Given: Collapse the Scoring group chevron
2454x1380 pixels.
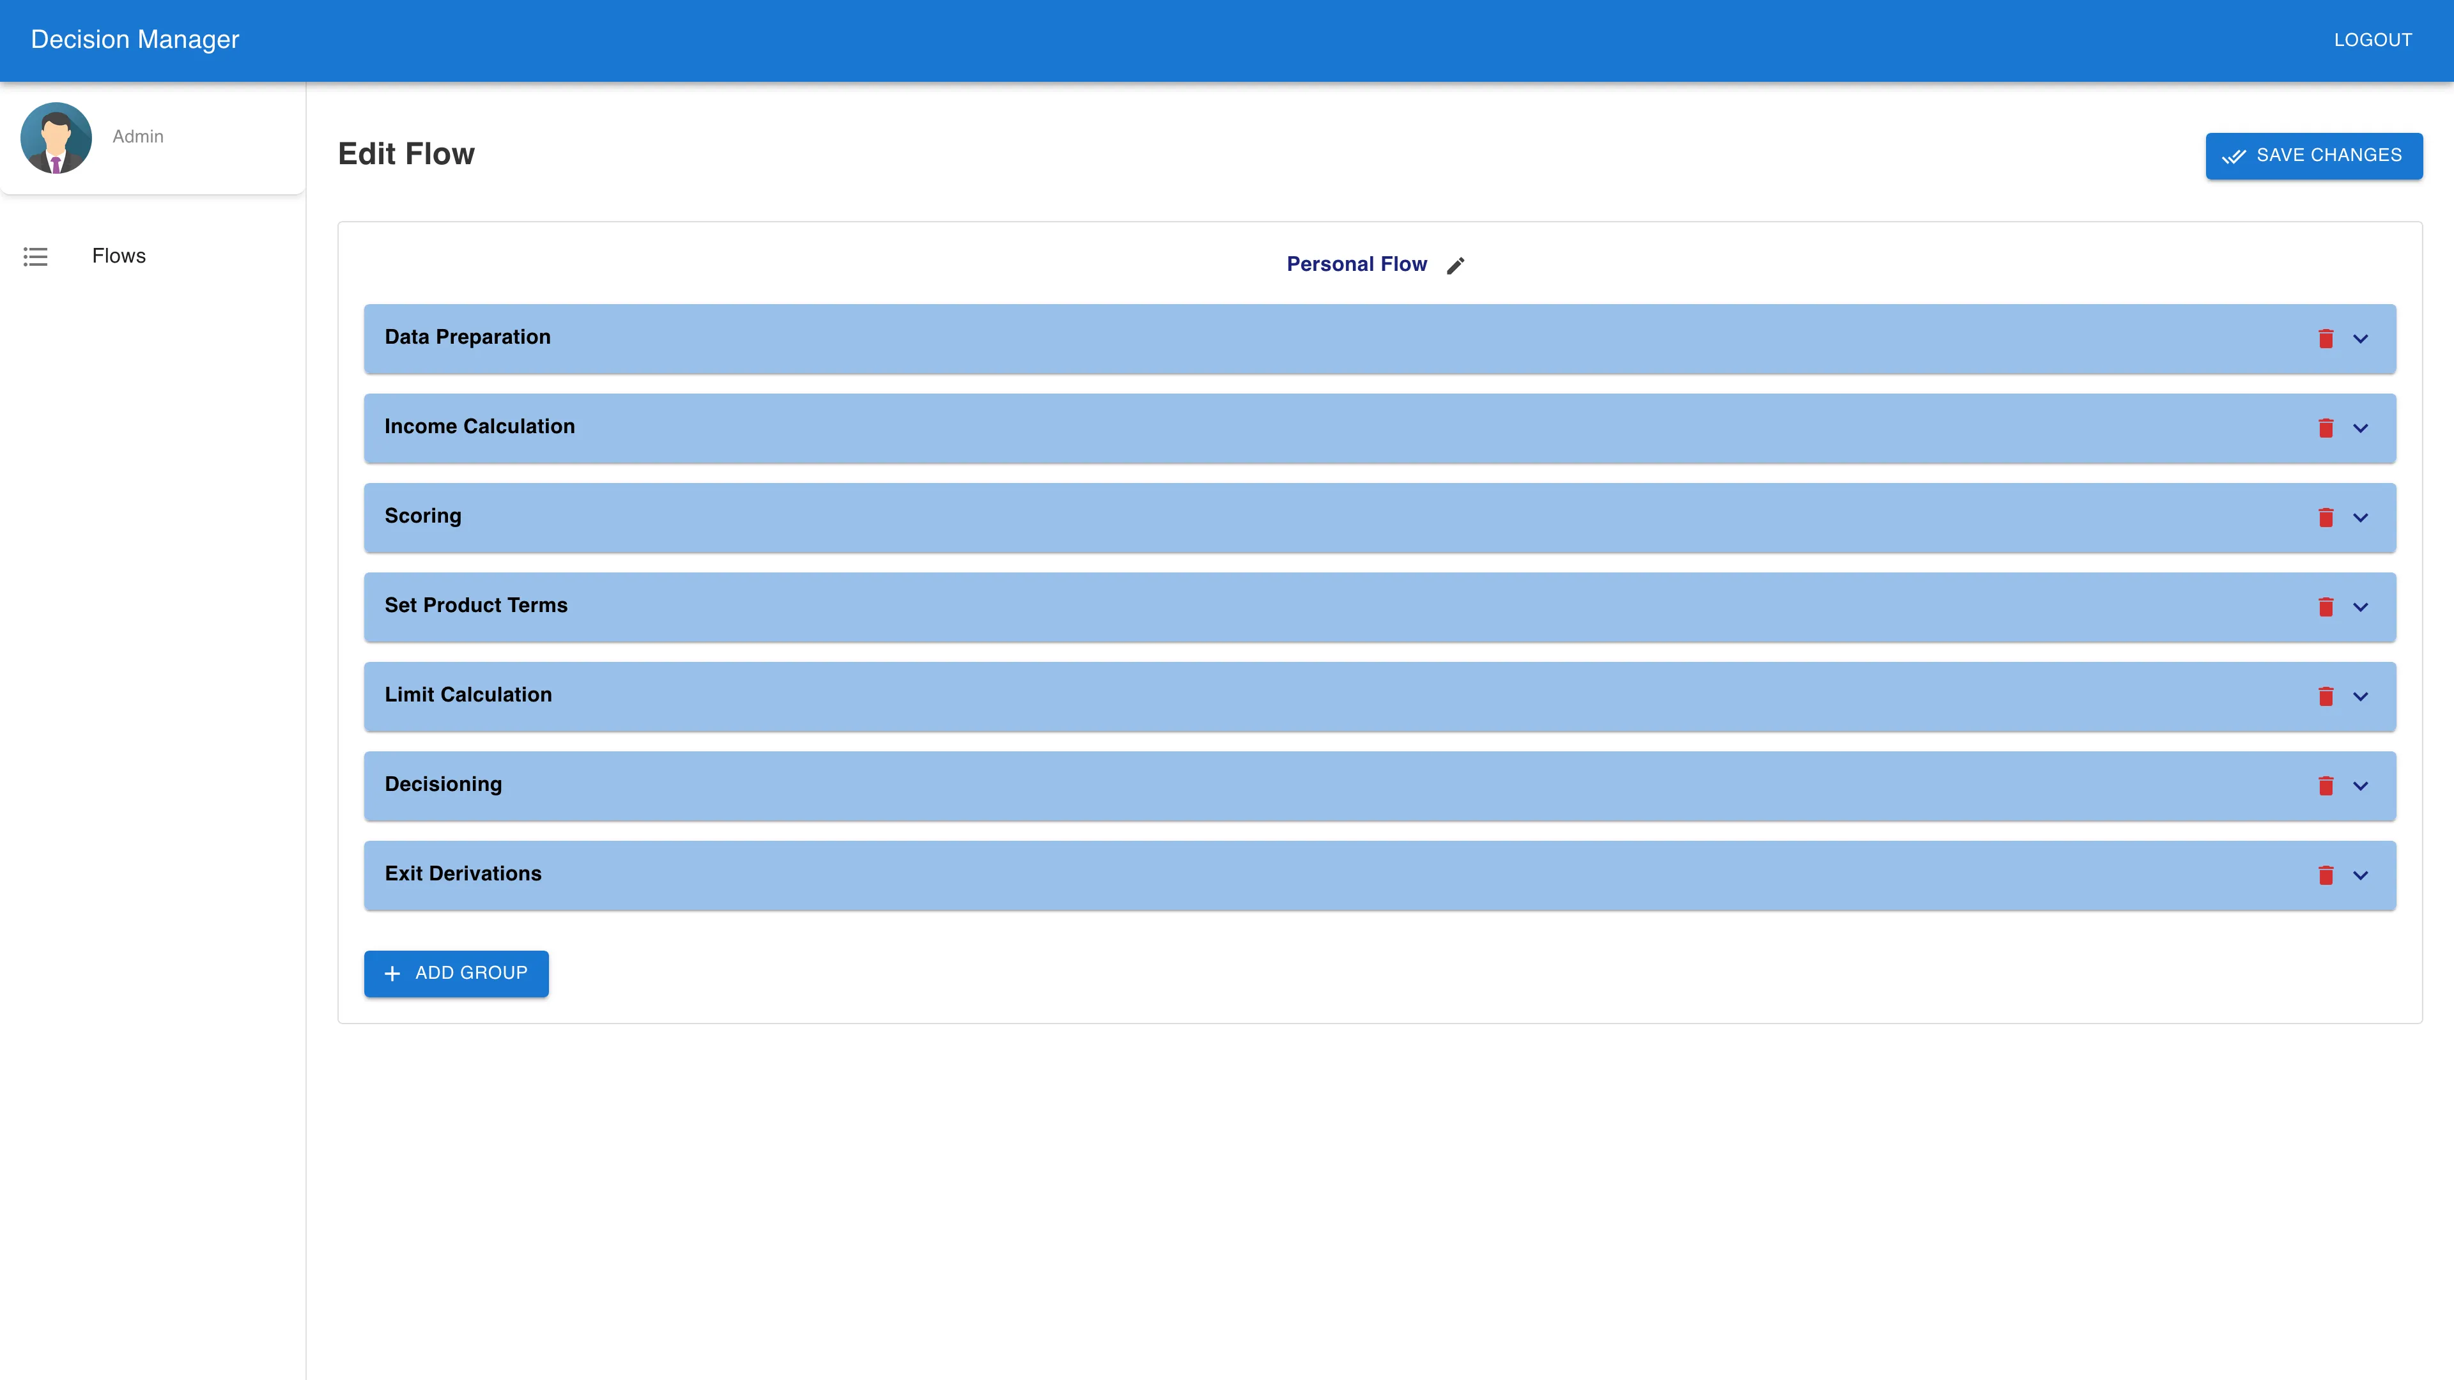Looking at the screenshot, I should coord(2361,517).
